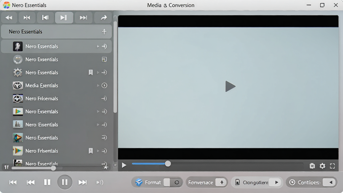
Task: Click the skip-forward button in bottom bar
Action: tap(82, 182)
